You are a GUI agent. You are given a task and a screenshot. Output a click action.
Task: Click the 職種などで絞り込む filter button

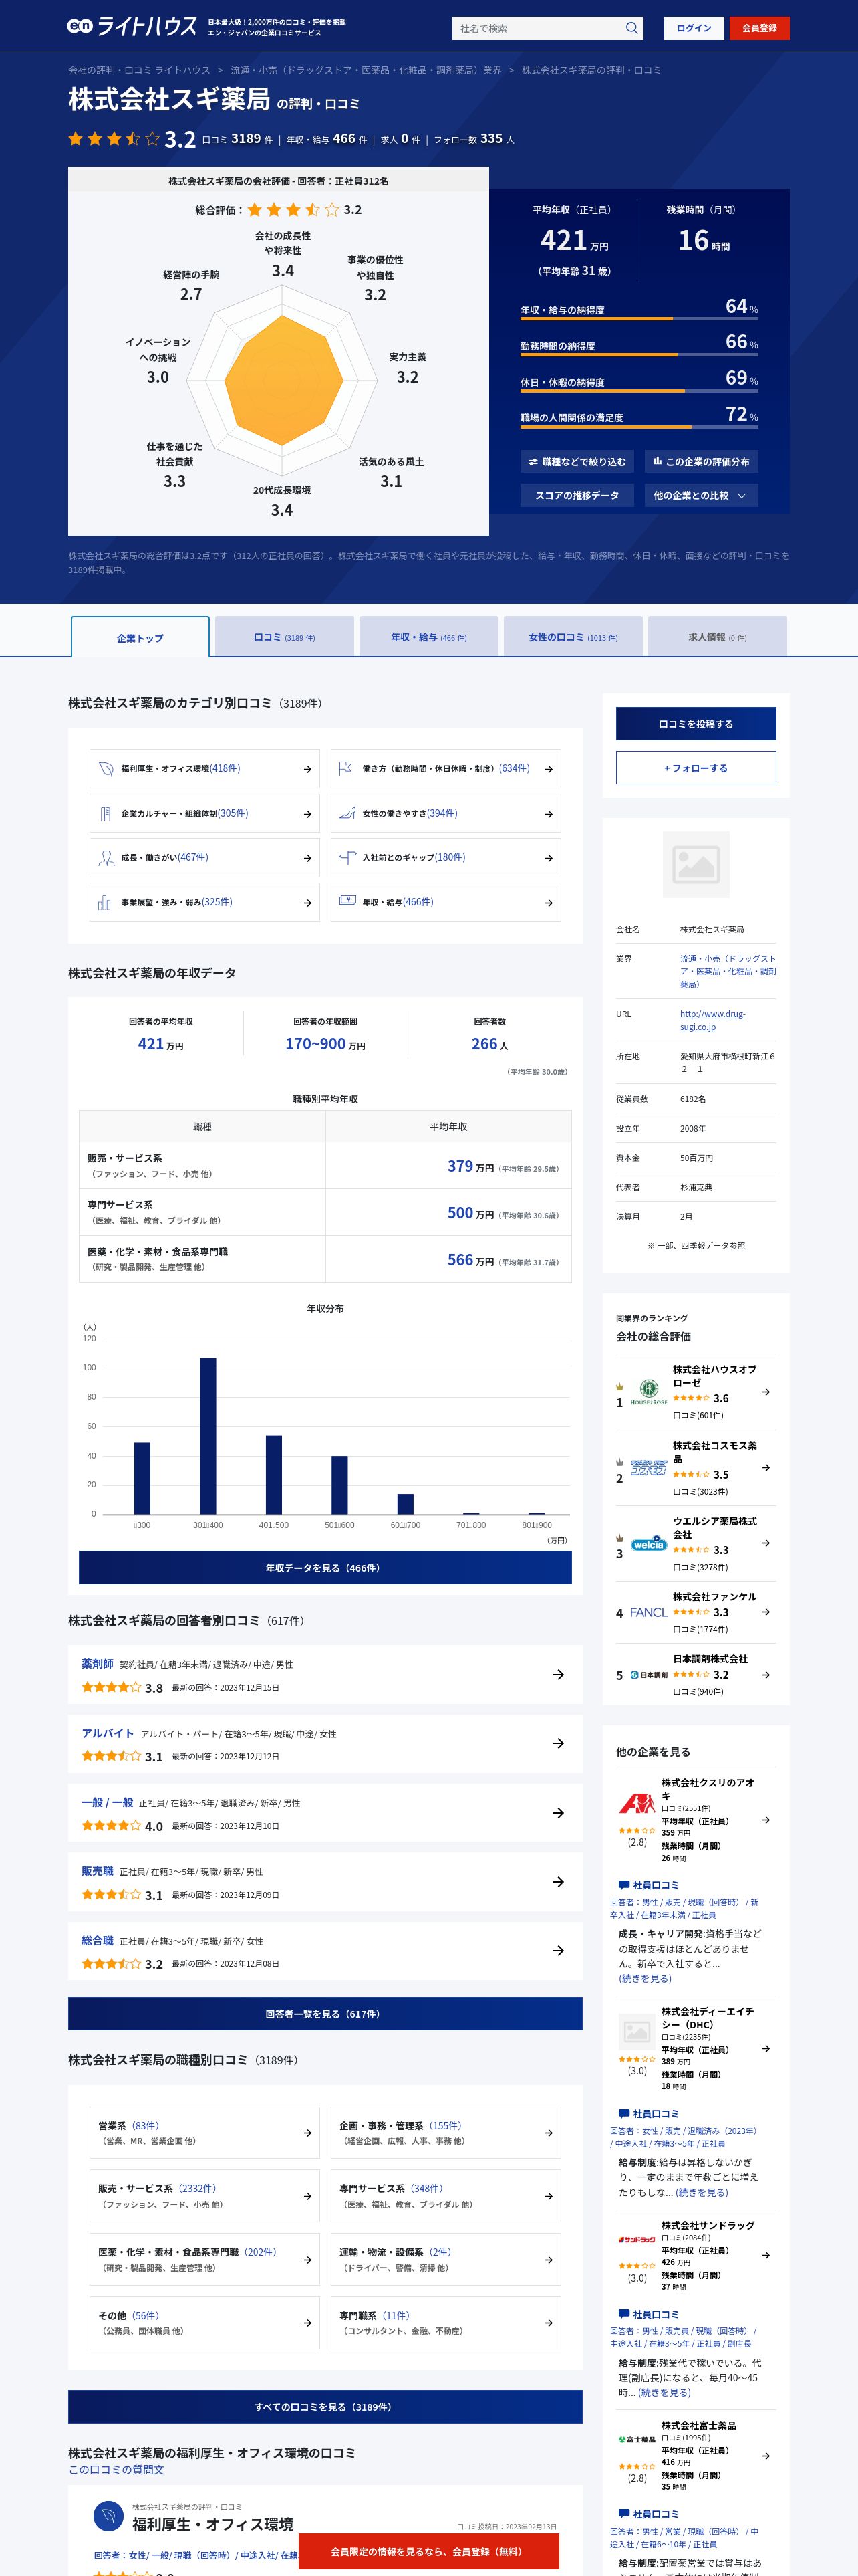click(577, 462)
